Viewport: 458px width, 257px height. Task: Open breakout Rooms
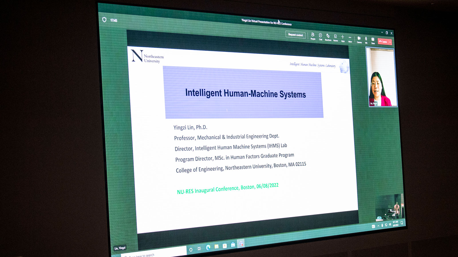pyautogui.click(x=335, y=38)
